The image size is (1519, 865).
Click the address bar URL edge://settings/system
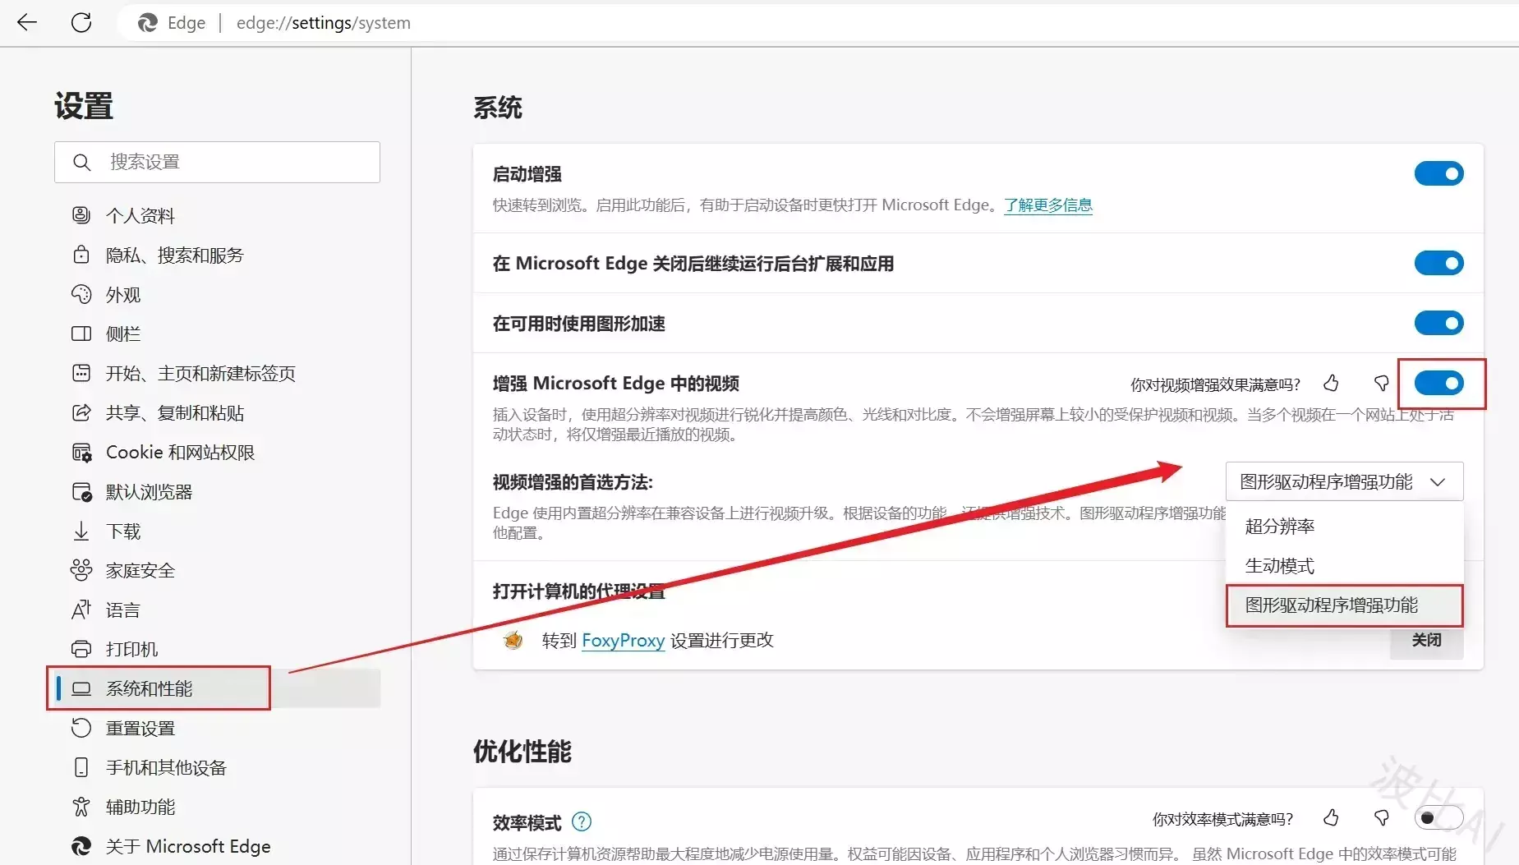click(x=324, y=23)
